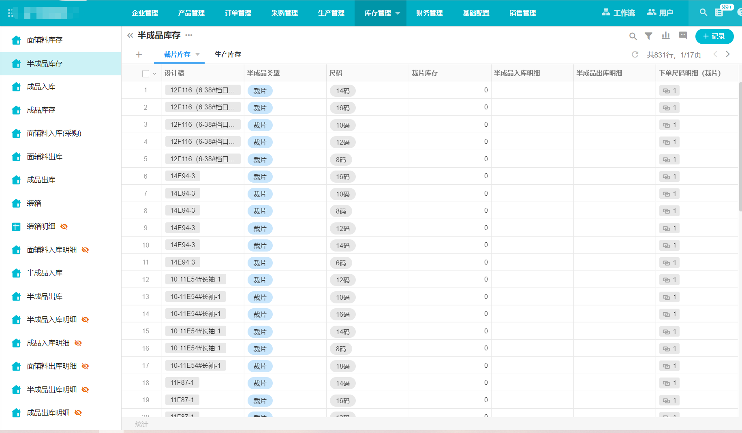Image resolution: width=742 pixels, height=433 pixels.
Task: Toggle hidden eye icon beside 成品出库明细
Action: (78, 413)
